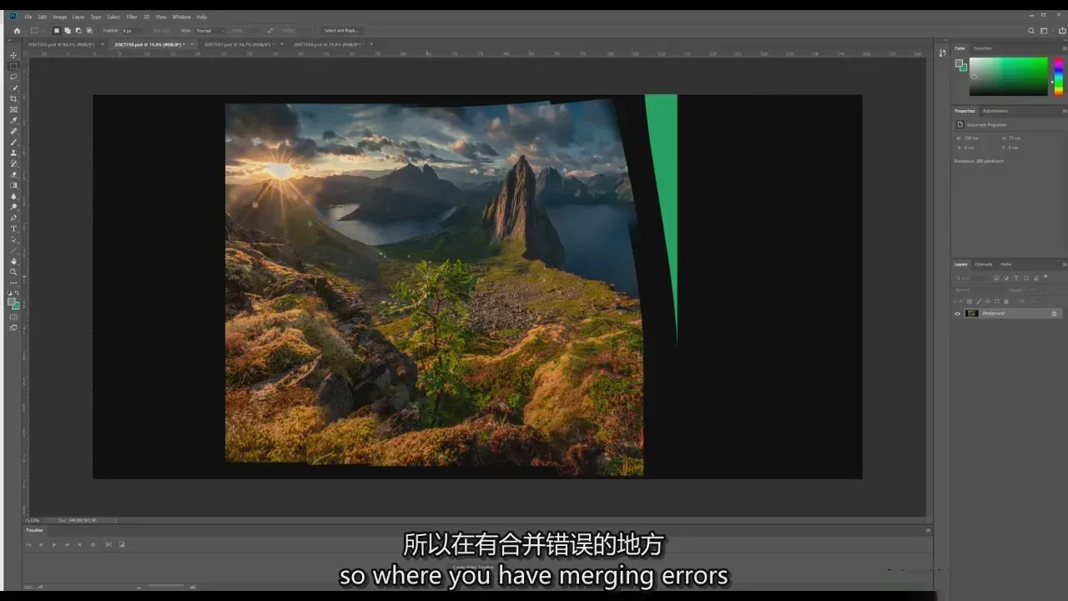Click the Home icon in options bar
Screen dimensions: 1068x601
point(17,31)
